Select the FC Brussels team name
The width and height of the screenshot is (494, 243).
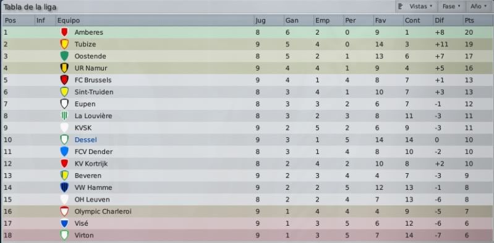pos(93,80)
